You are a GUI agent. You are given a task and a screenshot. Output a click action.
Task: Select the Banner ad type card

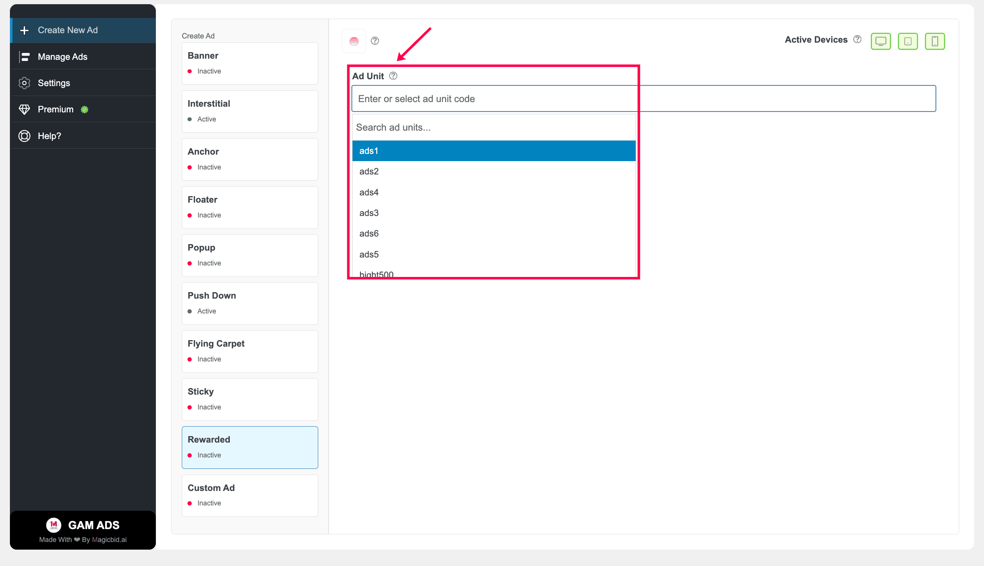pos(250,63)
